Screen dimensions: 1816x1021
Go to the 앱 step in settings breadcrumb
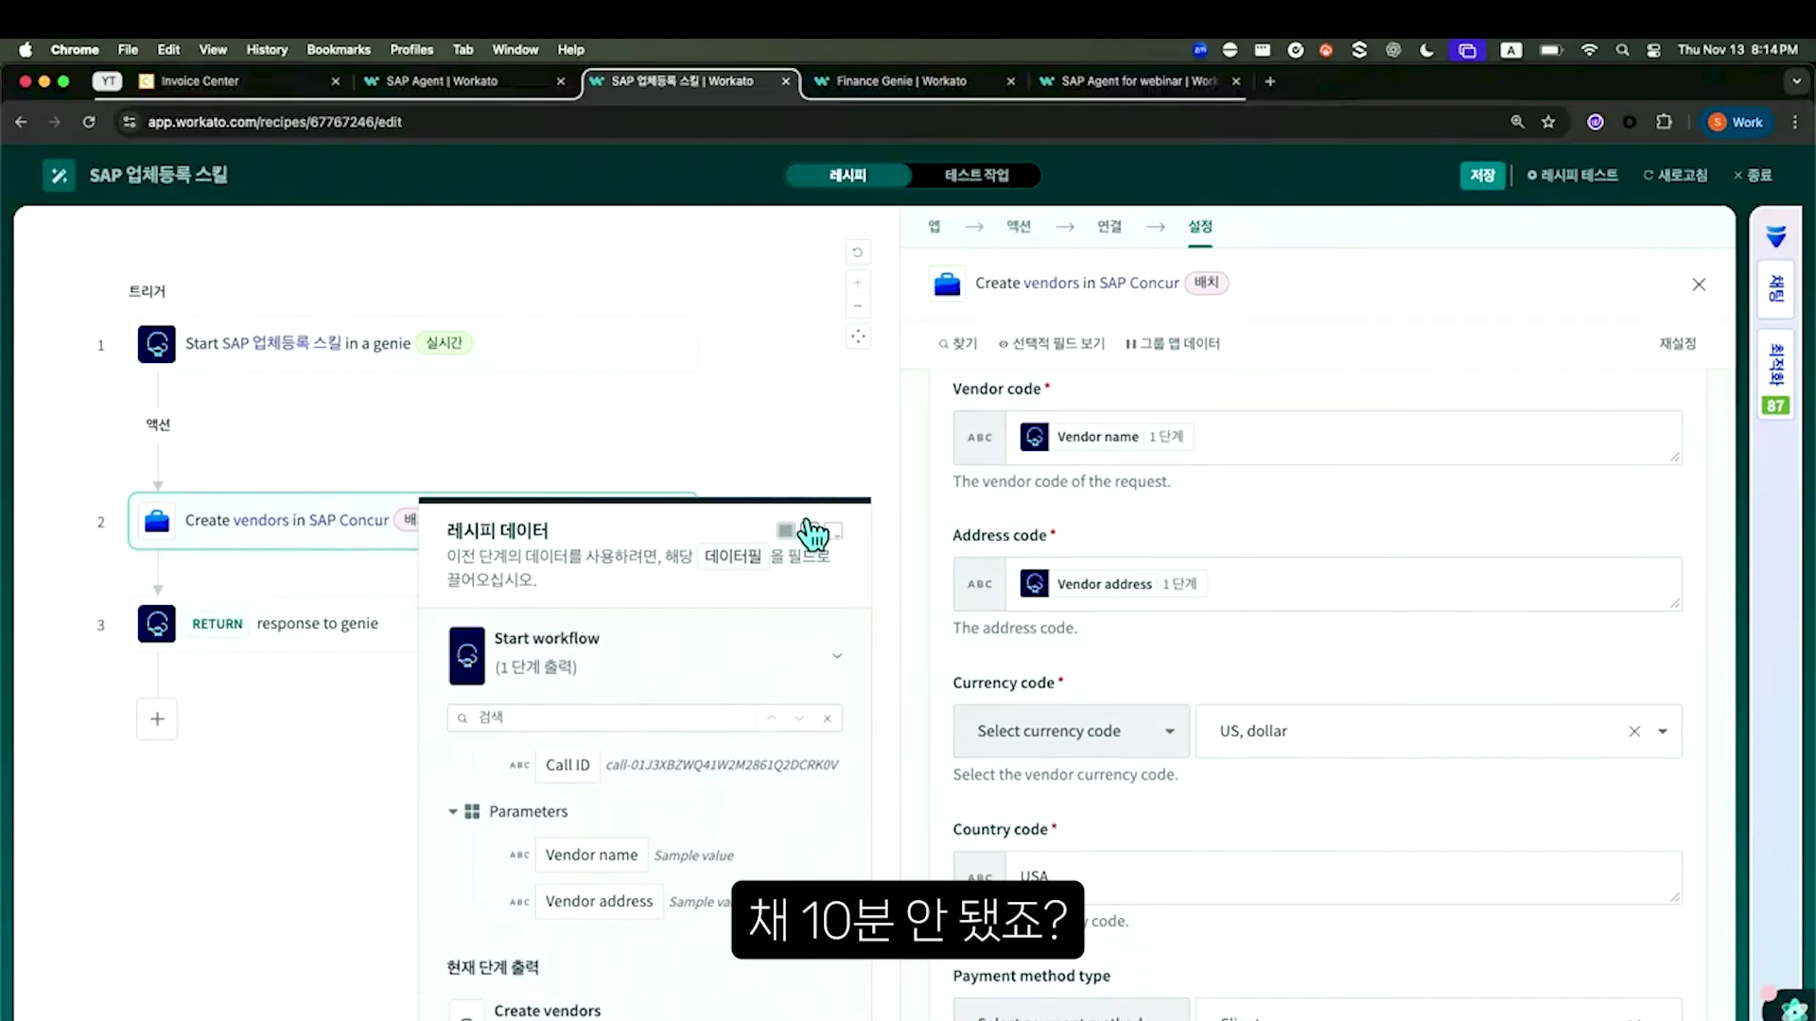[x=934, y=227]
